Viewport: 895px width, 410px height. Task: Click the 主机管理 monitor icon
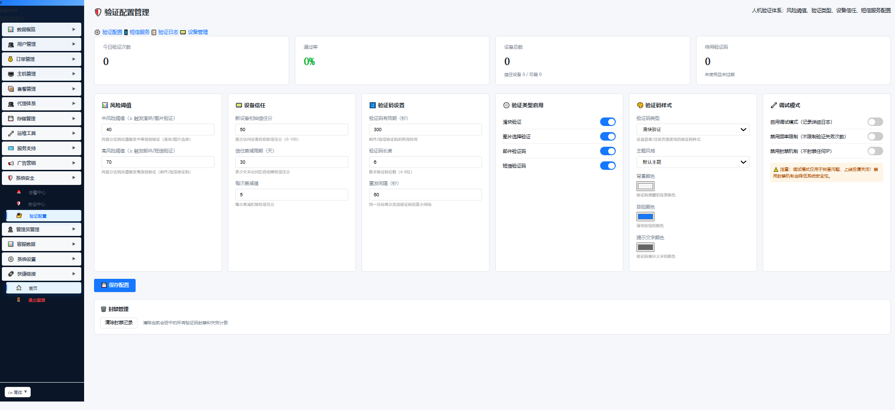[x=11, y=74]
